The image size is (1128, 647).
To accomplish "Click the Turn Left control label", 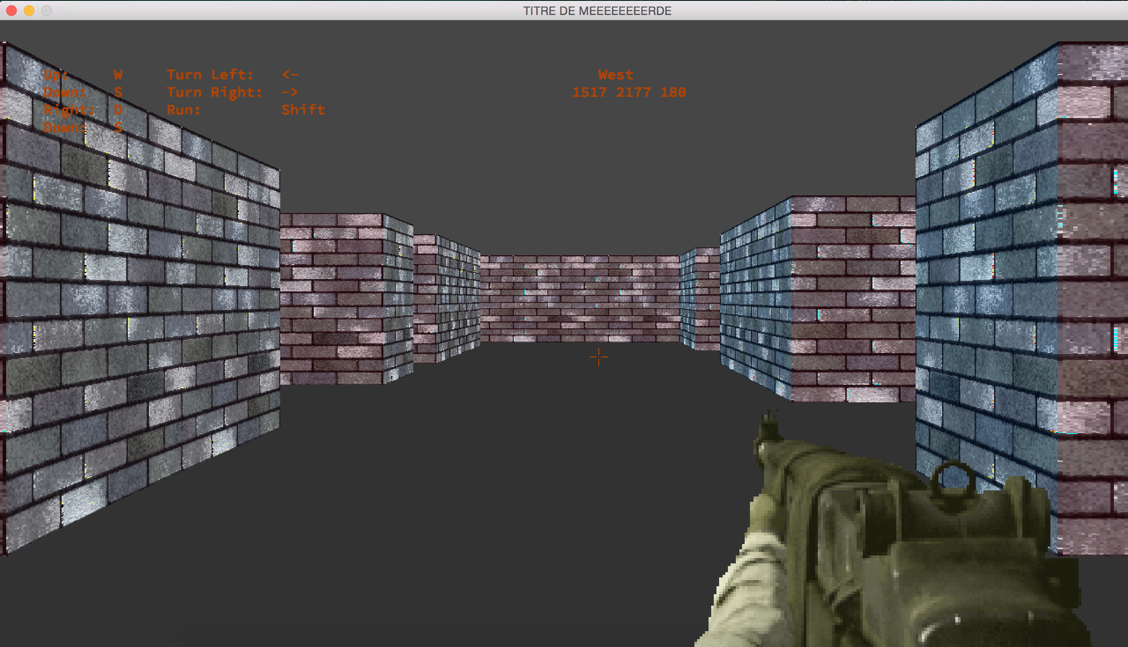I will (210, 75).
